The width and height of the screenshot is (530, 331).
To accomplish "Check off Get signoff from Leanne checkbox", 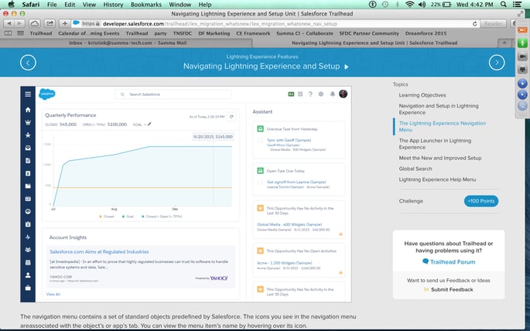I will pyautogui.click(x=260, y=182).
